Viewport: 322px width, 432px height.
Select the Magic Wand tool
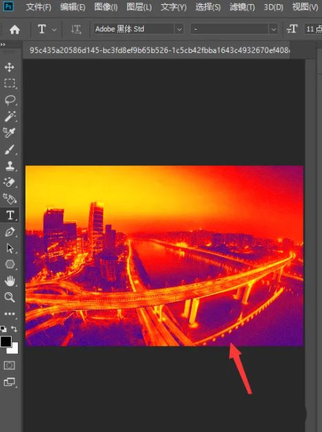(x=10, y=116)
